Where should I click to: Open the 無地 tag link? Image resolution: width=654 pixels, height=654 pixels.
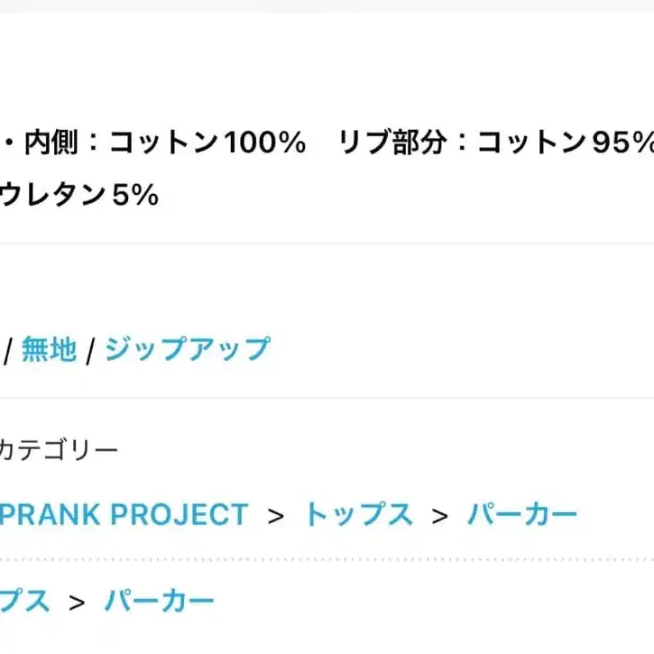coord(49,349)
